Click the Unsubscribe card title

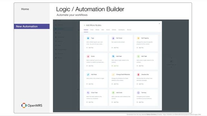(x=145, y=74)
